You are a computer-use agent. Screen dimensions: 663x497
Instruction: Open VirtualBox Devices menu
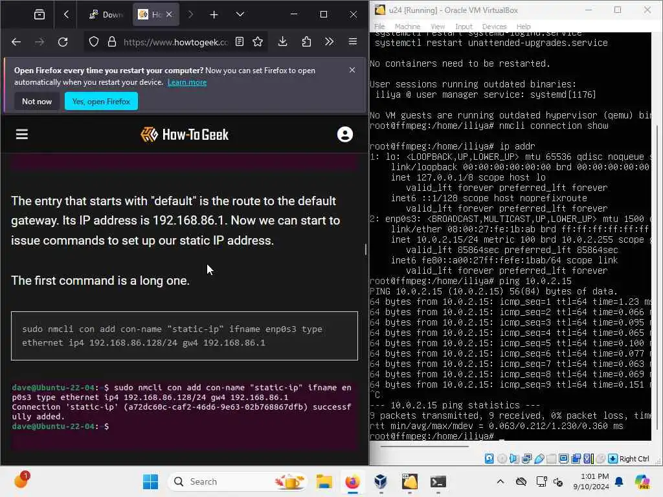pos(494,26)
